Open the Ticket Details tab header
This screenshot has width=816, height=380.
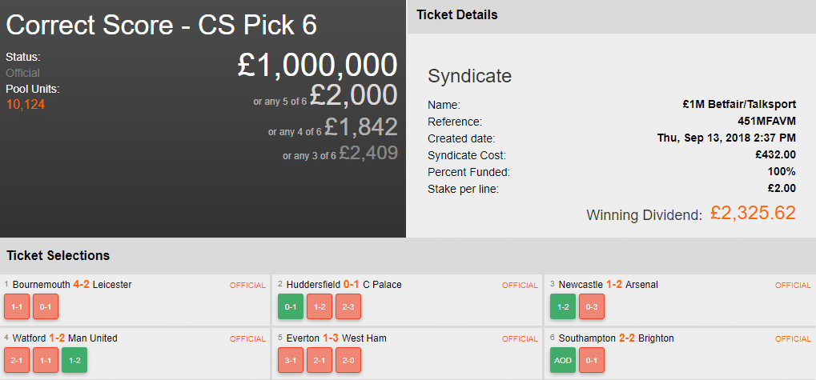[x=457, y=15]
